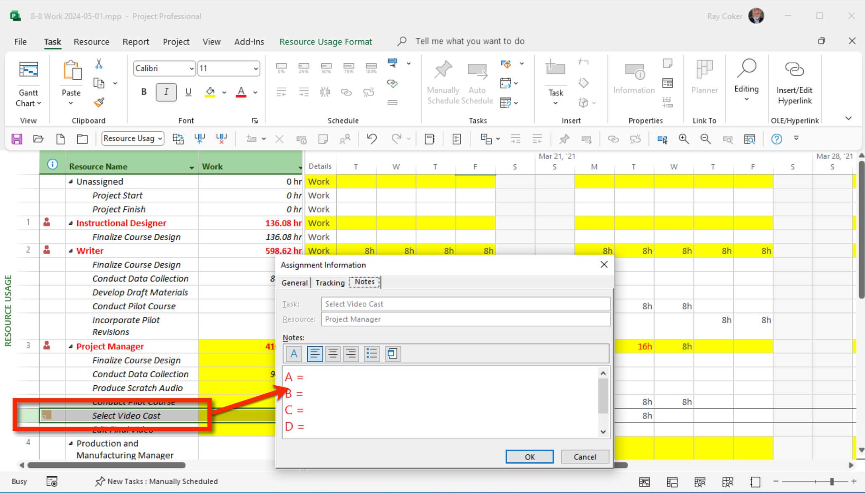
Task: Mark task 0% complete
Action: pyautogui.click(x=281, y=68)
